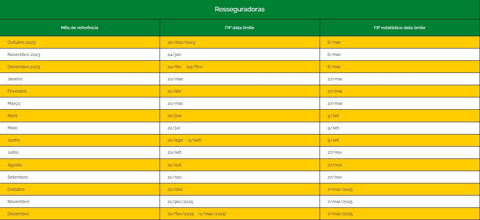Click the 22/abr deadline cell

(240, 91)
